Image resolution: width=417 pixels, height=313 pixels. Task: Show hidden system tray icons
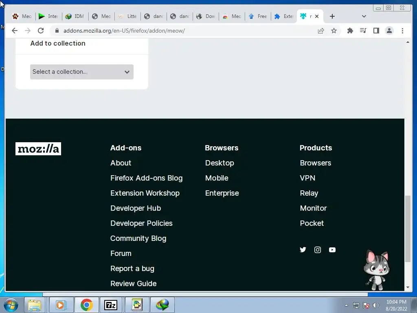tap(346, 305)
